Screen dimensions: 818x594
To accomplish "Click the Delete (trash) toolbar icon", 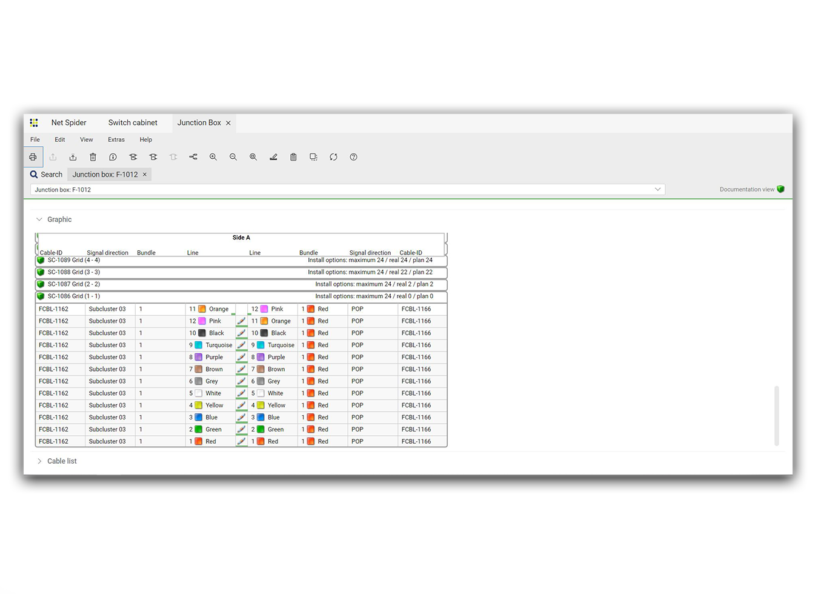I will (93, 157).
